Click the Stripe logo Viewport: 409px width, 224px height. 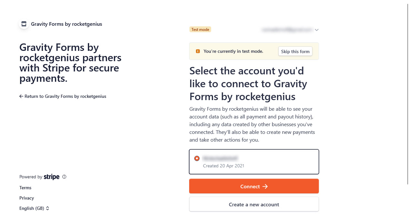pyautogui.click(x=52, y=177)
